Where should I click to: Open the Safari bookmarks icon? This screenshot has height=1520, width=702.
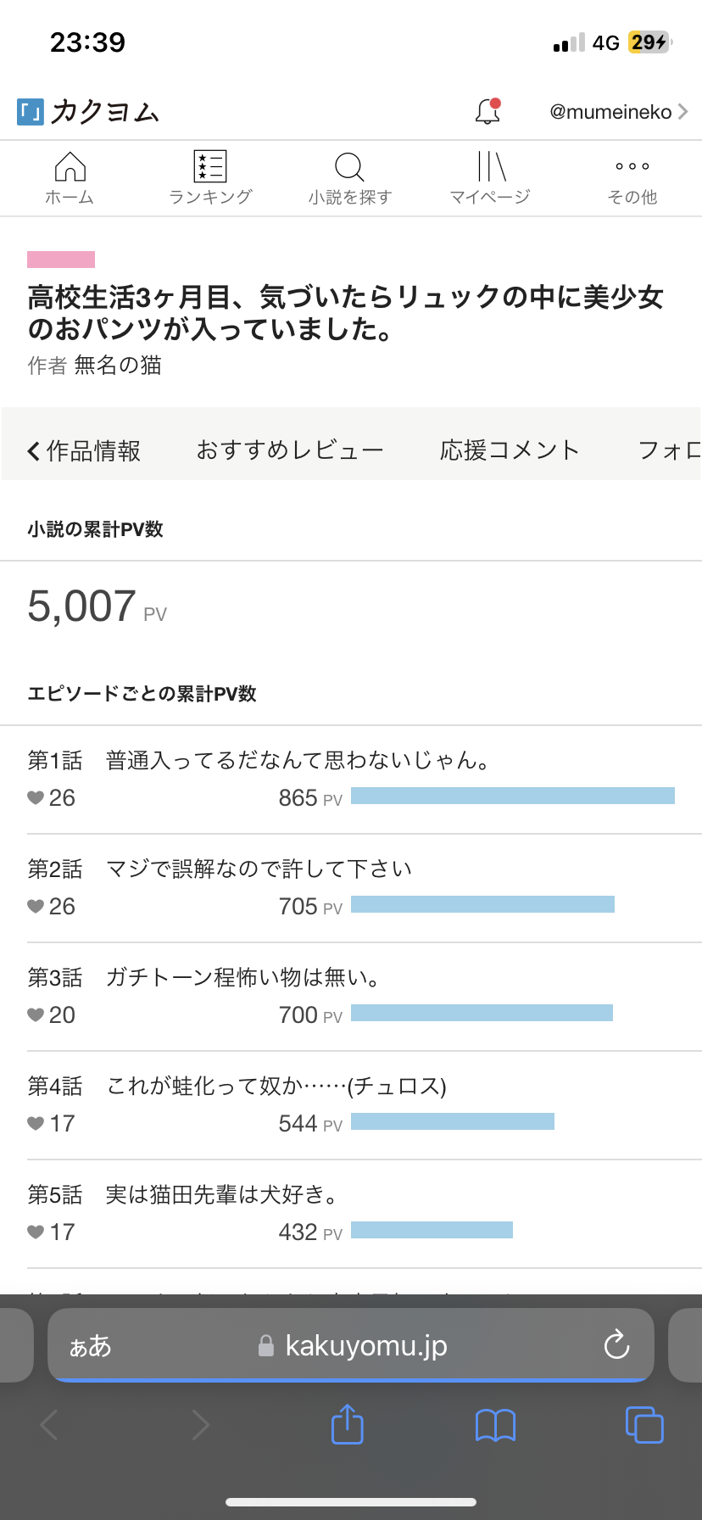(x=495, y=1425)
